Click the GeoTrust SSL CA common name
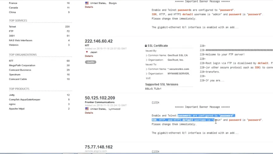This screenshot has height=154, width=273. click(x=178, y=55)
